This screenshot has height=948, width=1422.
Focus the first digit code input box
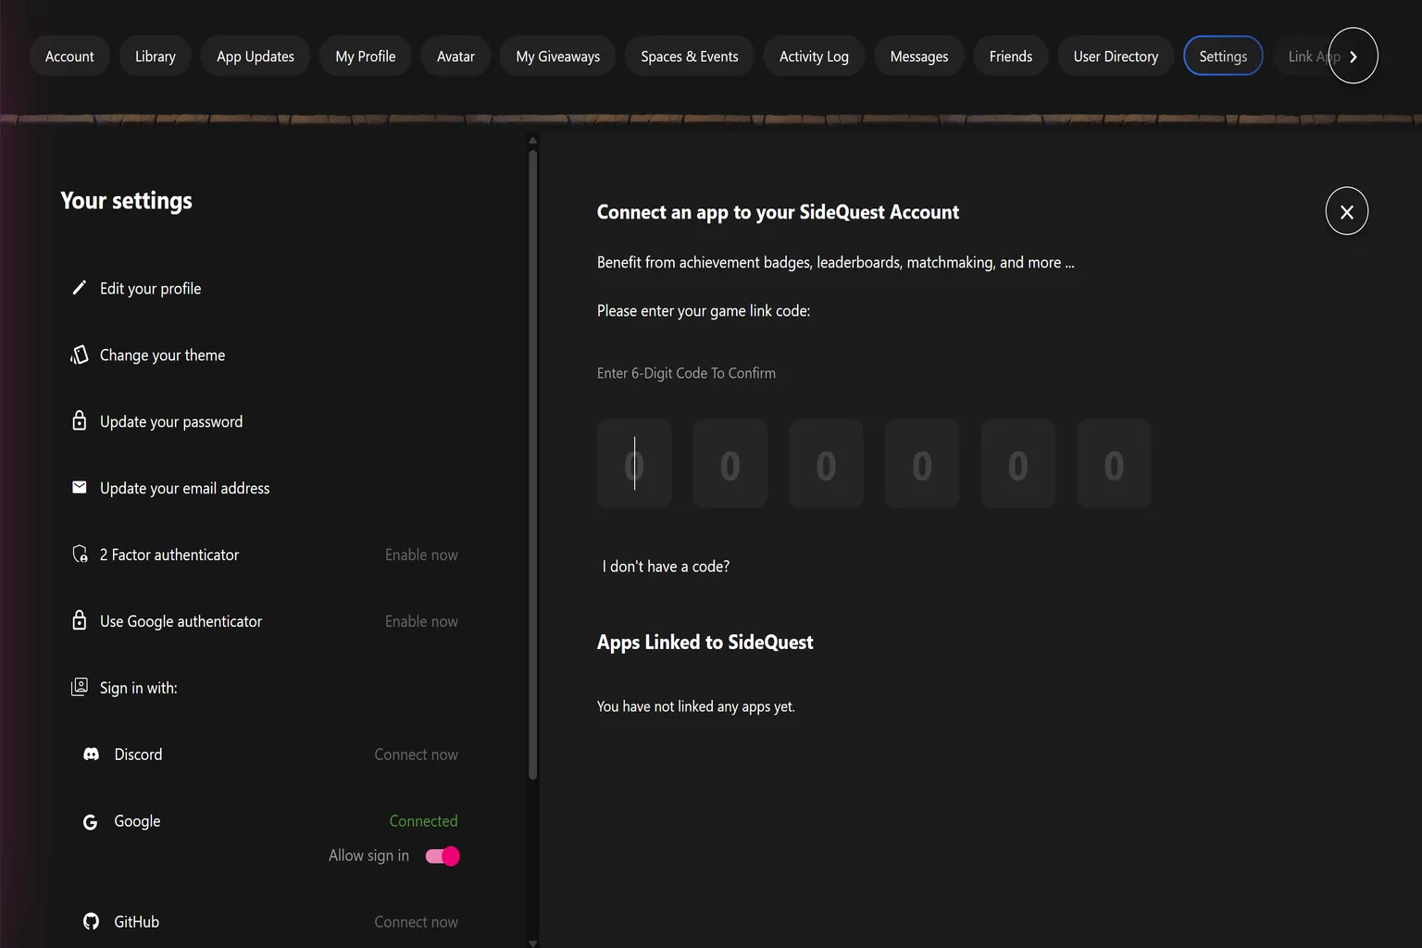(x=634, y=463)
